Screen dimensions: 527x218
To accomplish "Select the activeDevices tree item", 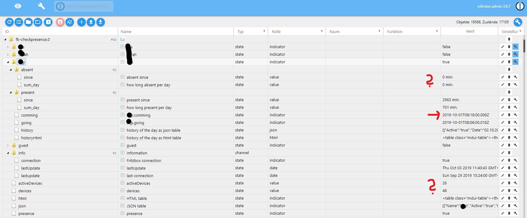I will [30, 183].
